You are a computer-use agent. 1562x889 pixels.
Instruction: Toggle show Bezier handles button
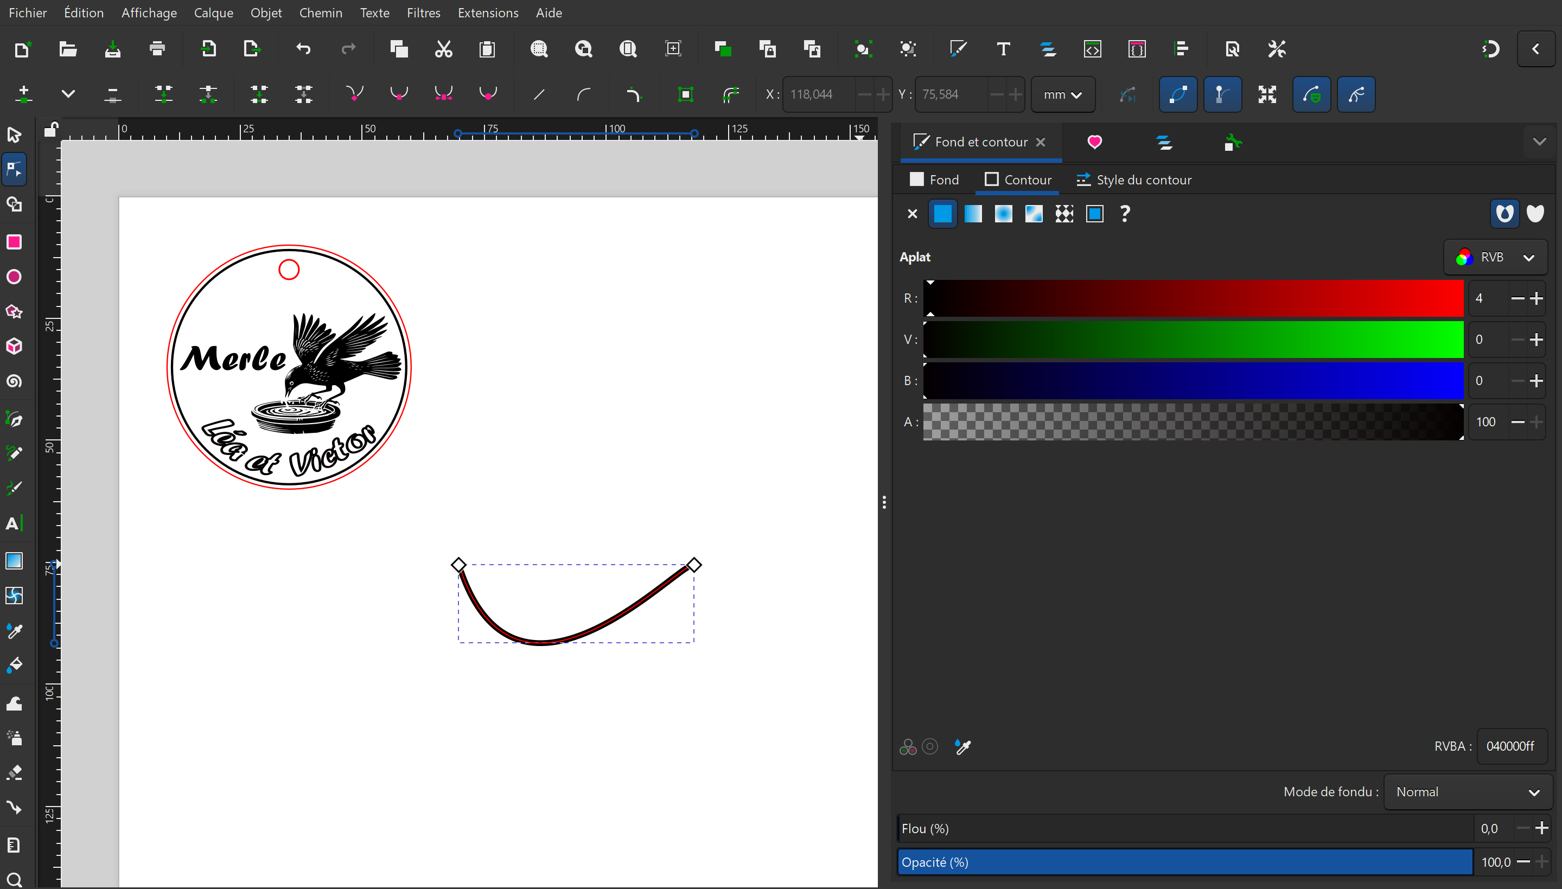1222,94
